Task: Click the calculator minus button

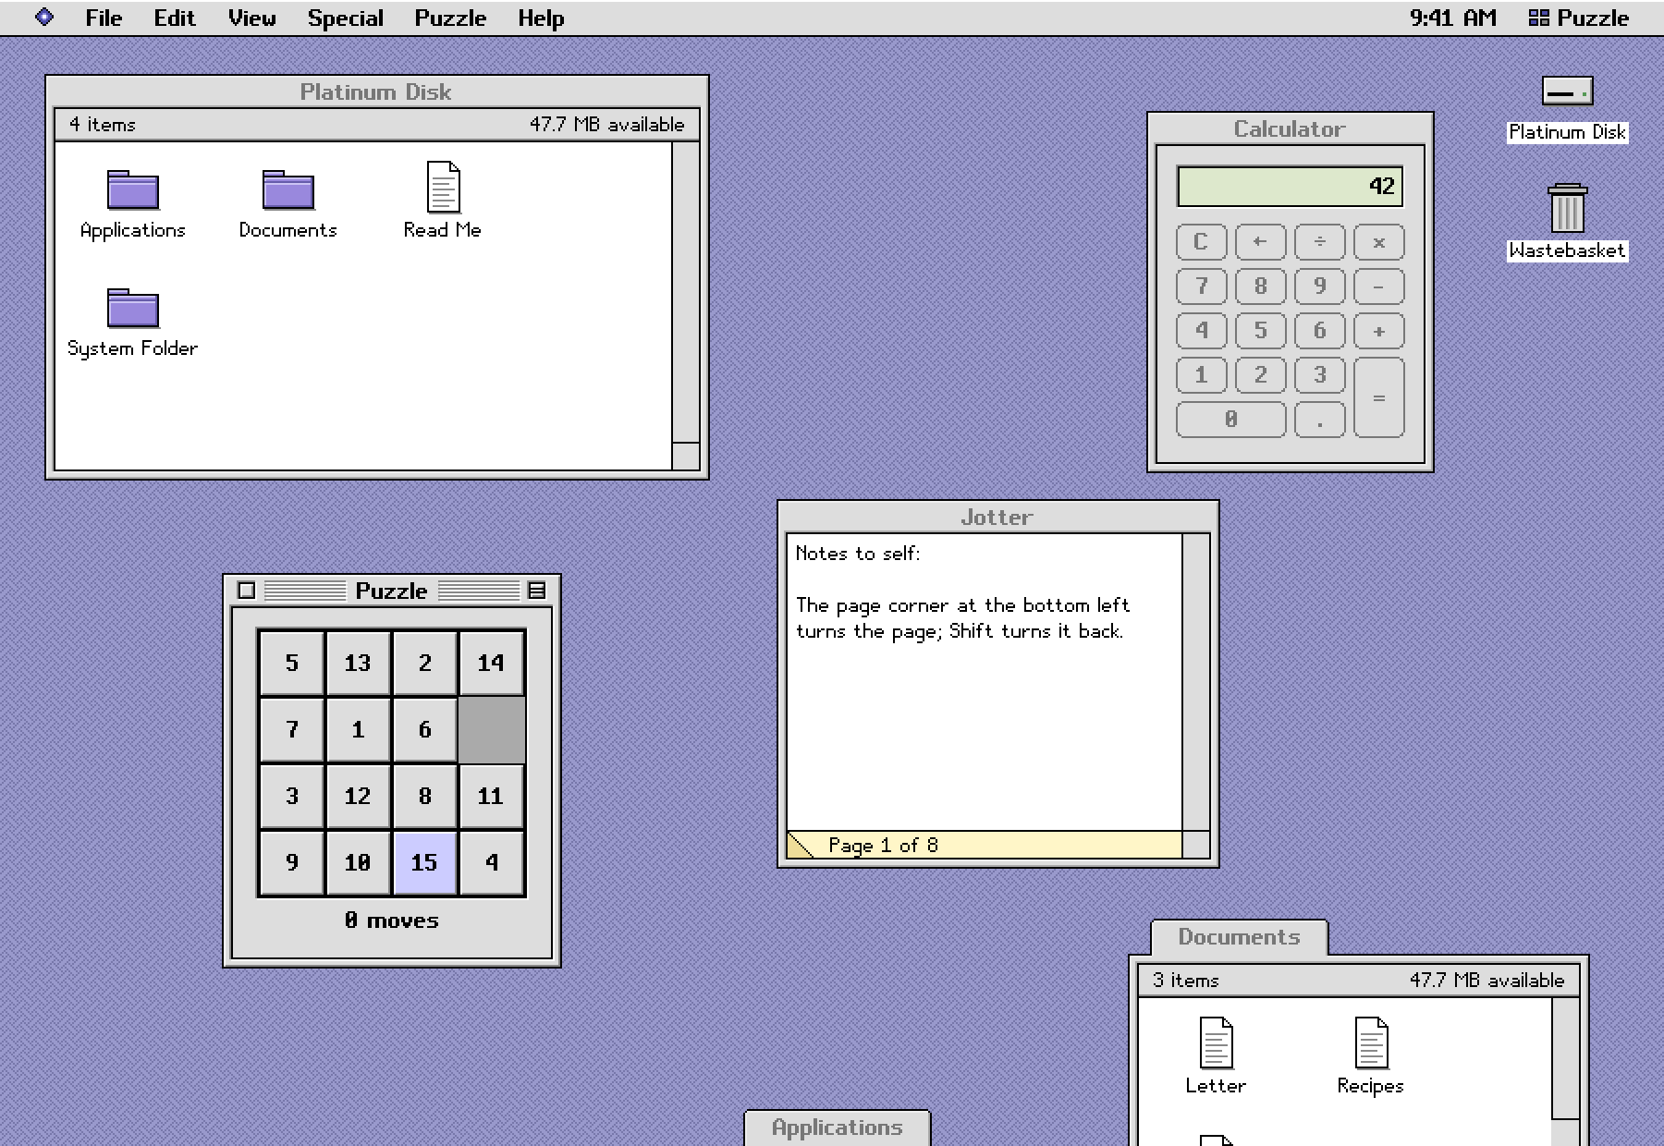Action: pos(1378,286)
